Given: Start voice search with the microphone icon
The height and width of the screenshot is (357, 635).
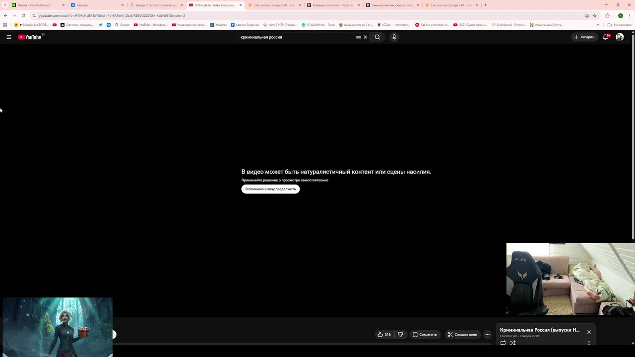Looking at the screenshot, I should (x=394, y=37).
